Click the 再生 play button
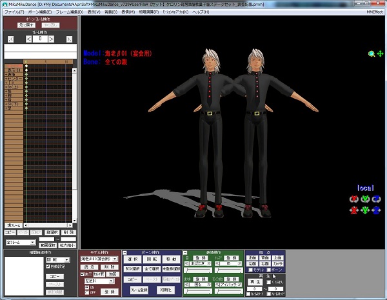Viewport: 387px width, 300px height. [255, 282]
